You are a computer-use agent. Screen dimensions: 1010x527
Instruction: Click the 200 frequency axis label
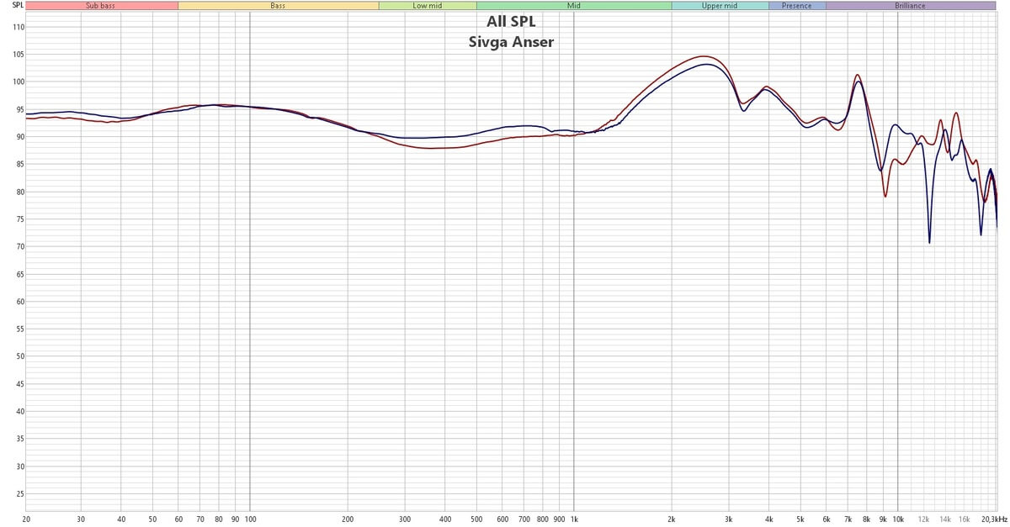point(348,519)
